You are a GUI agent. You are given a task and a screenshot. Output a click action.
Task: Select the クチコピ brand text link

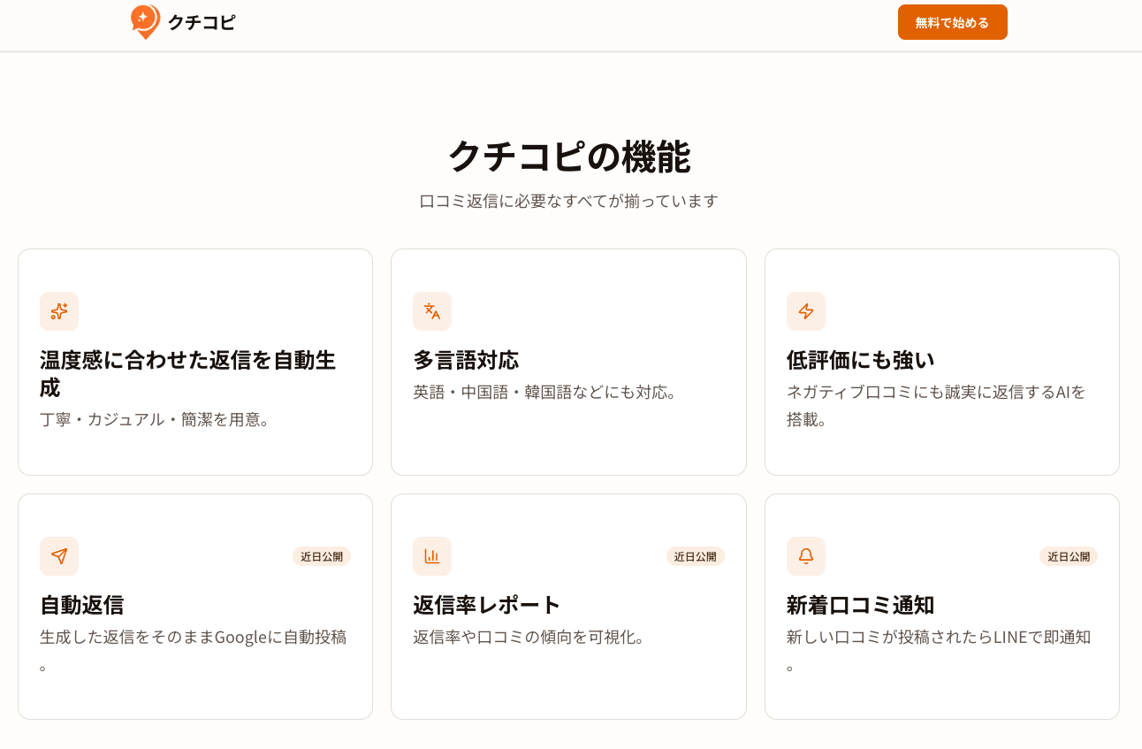[201, 23]
